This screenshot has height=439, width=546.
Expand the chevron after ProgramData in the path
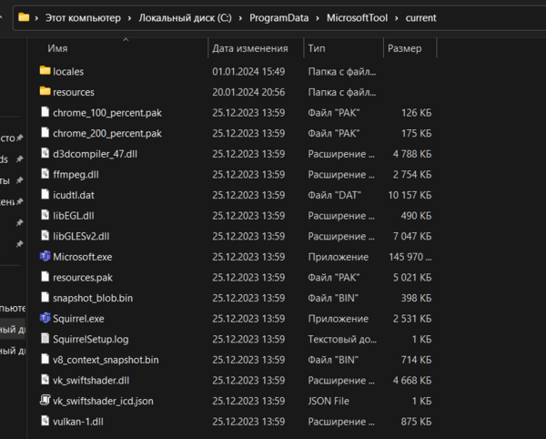318,17
